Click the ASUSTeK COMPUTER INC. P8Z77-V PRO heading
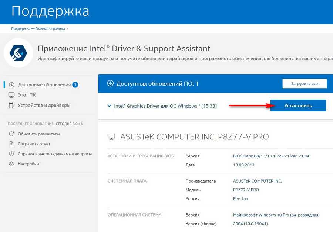This screenshot has height=232, width=333. point(195,137)
